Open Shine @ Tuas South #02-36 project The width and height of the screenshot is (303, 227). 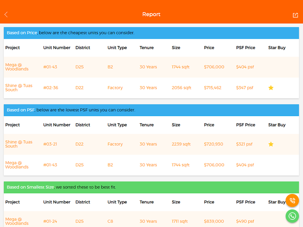click(x=19, y=88)
